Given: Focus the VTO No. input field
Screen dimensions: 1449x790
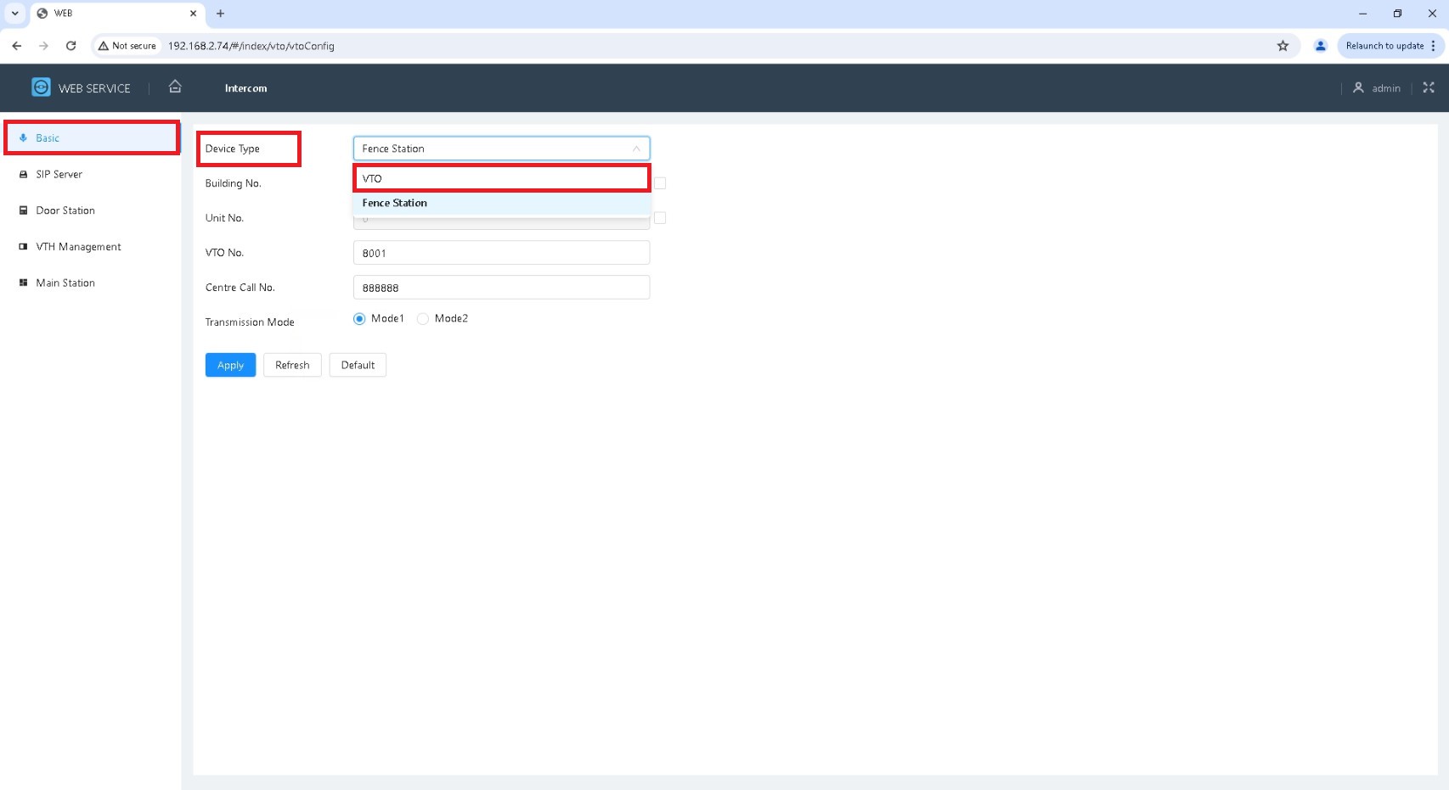Looking at the screenshot, I should coord(501,253).
